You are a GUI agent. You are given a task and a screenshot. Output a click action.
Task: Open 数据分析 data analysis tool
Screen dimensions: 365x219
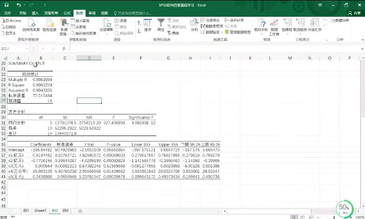340,20
